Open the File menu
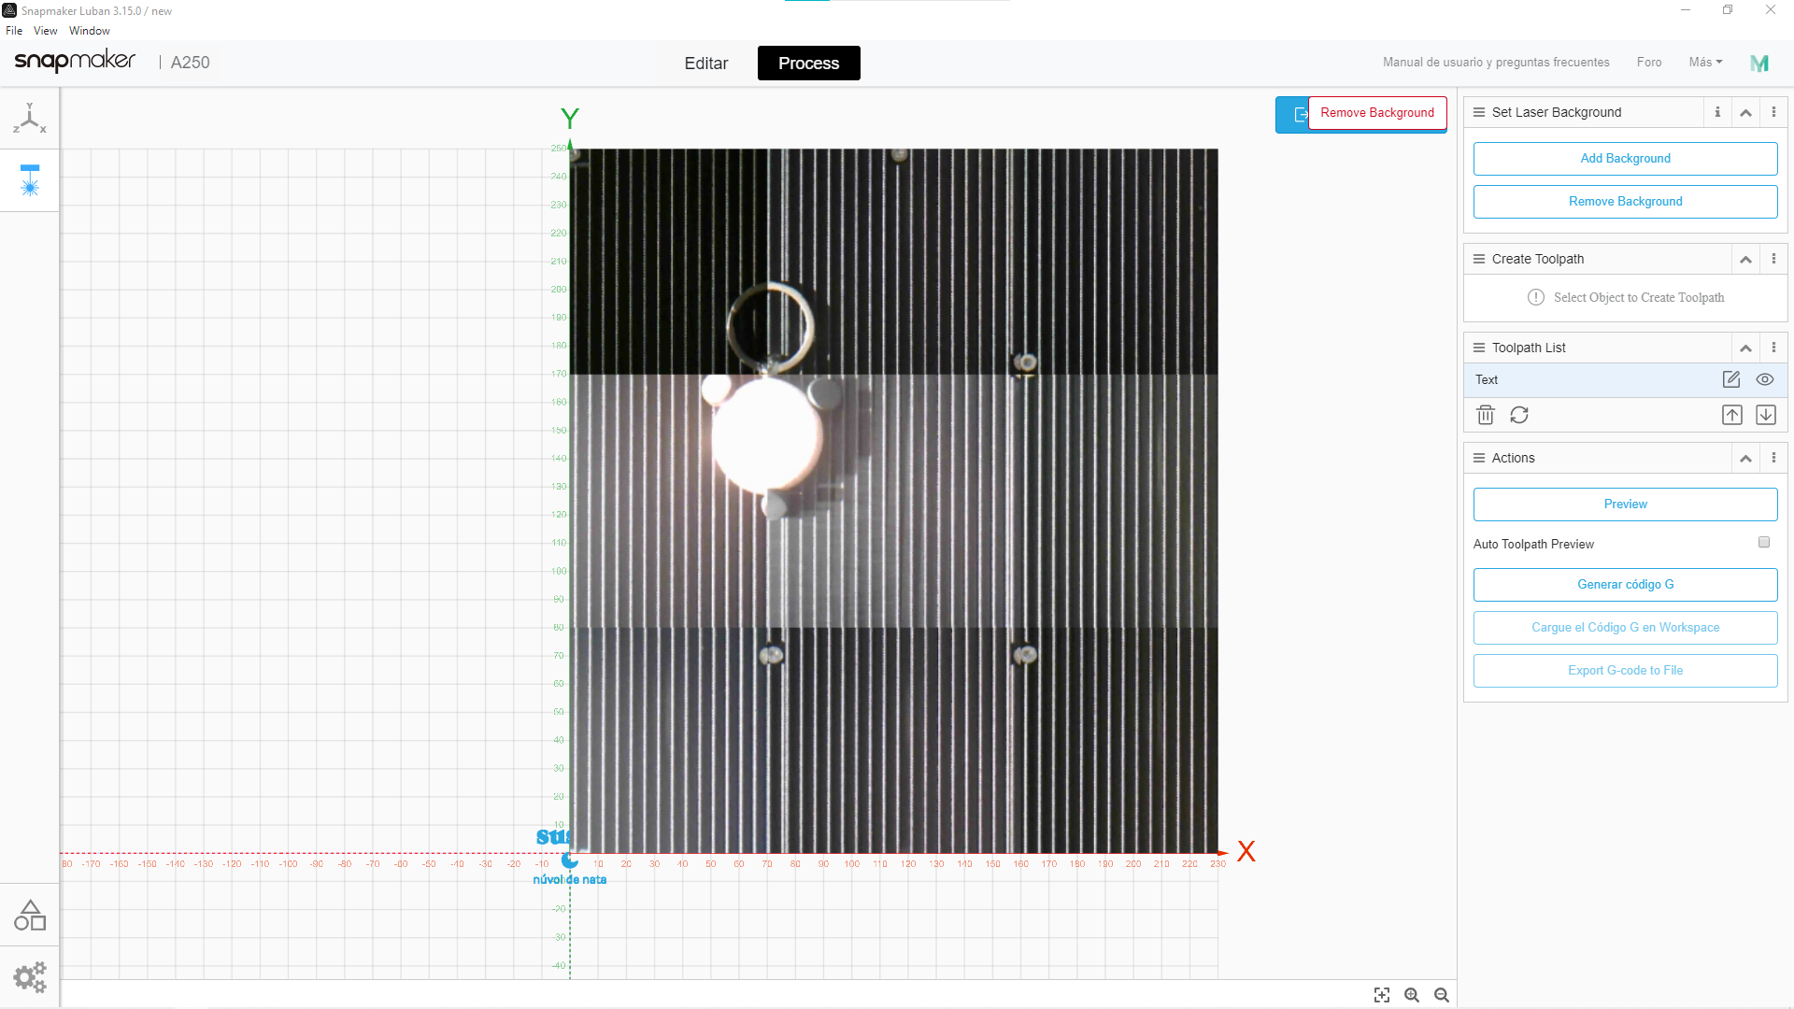This screenshot has height=1009, width=1794. [x=14, y=30]
